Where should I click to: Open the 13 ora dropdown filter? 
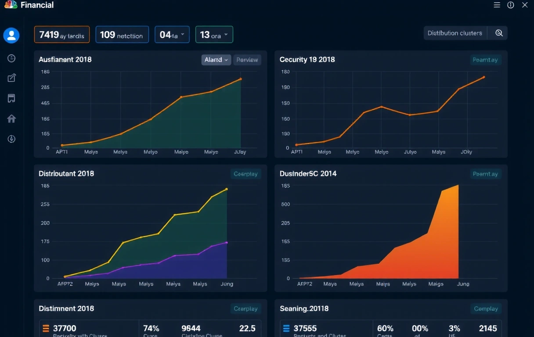214,34
